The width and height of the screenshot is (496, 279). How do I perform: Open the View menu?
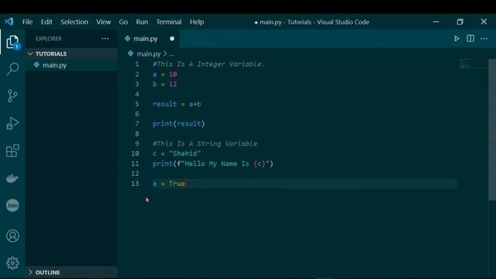coord(103,22)
